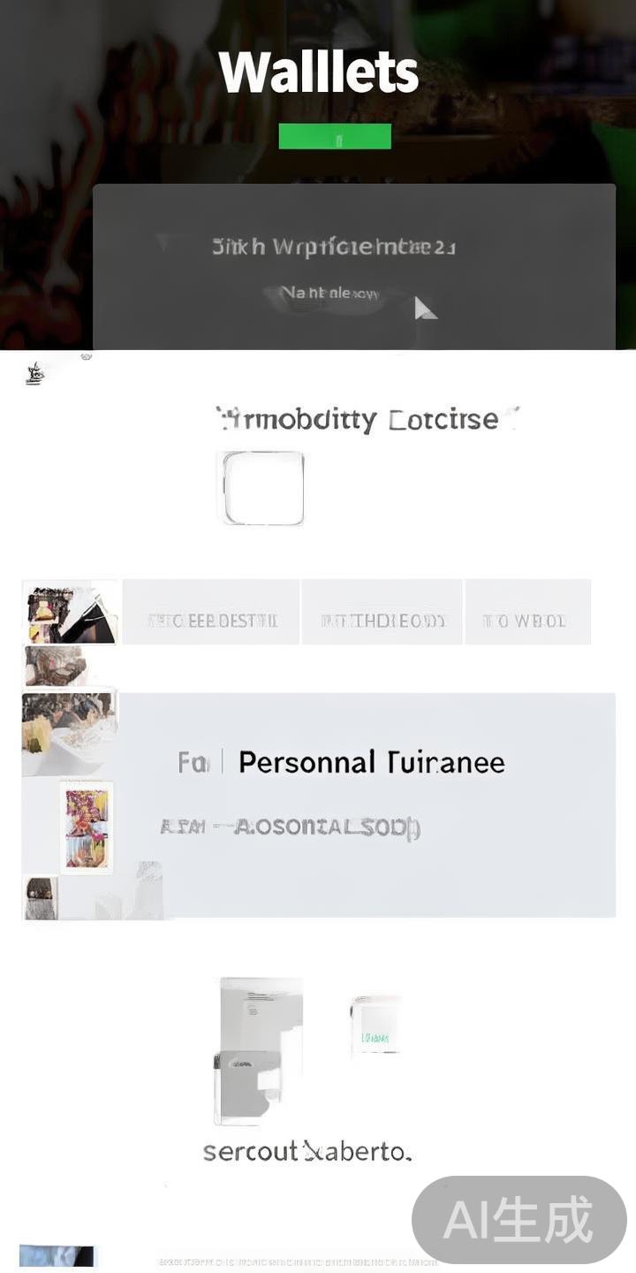
Task: Click the green button under Walllets heading
Action: coord(335,136)
